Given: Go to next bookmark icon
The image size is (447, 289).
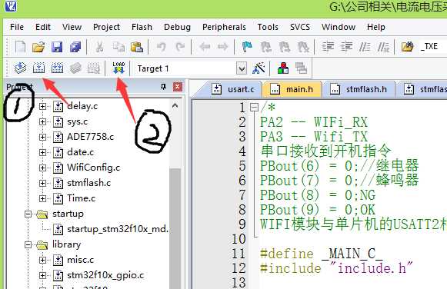Looking at the screenshot, I should coord(284,47).
